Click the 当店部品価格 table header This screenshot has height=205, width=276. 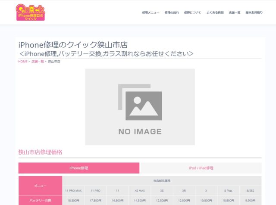(x=162, y=181)
